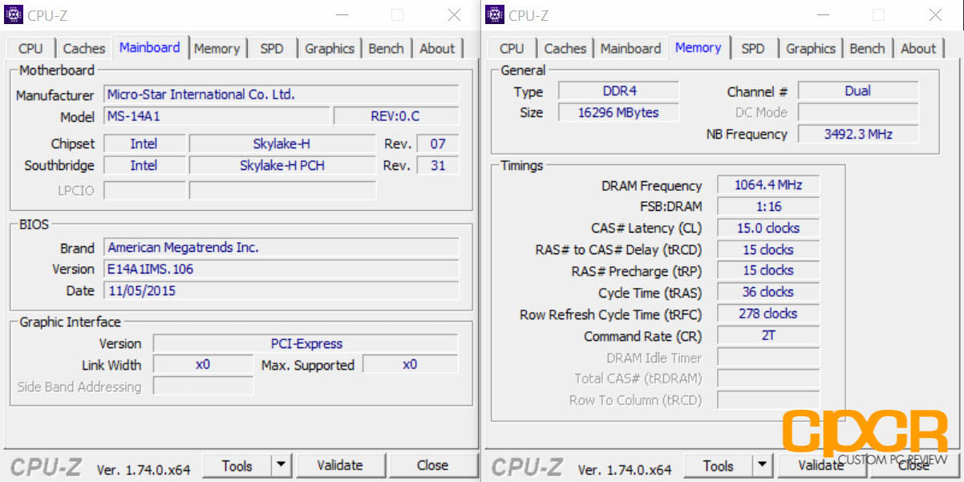This screenshot has width=964, height=482.
Task: Click the Tools button in the left window
Action: 237,465
